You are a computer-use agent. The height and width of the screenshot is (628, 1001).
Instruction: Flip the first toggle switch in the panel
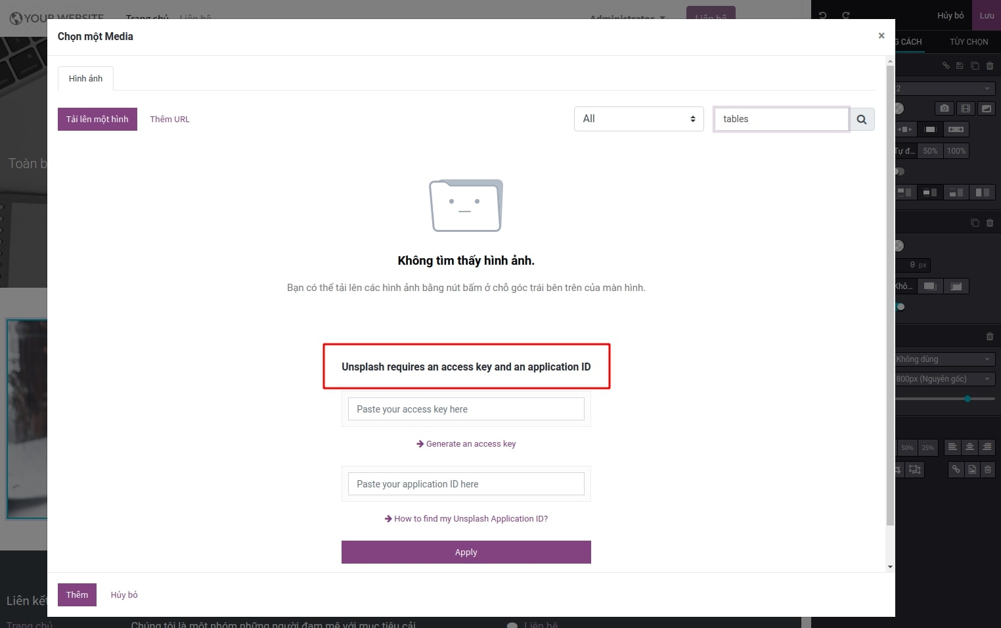point(899,171)
